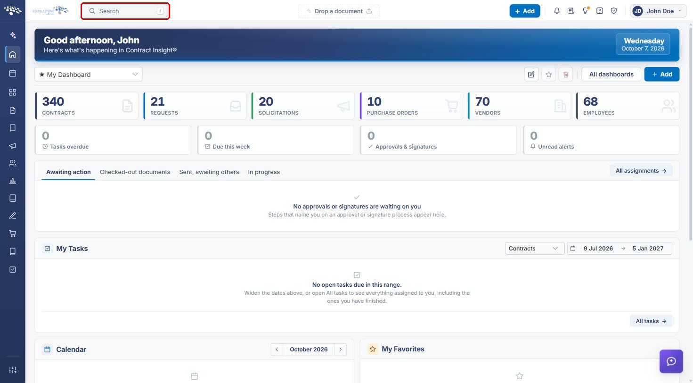Open the sliders settings icon at sidebar bottom

(x=13, y=370)
